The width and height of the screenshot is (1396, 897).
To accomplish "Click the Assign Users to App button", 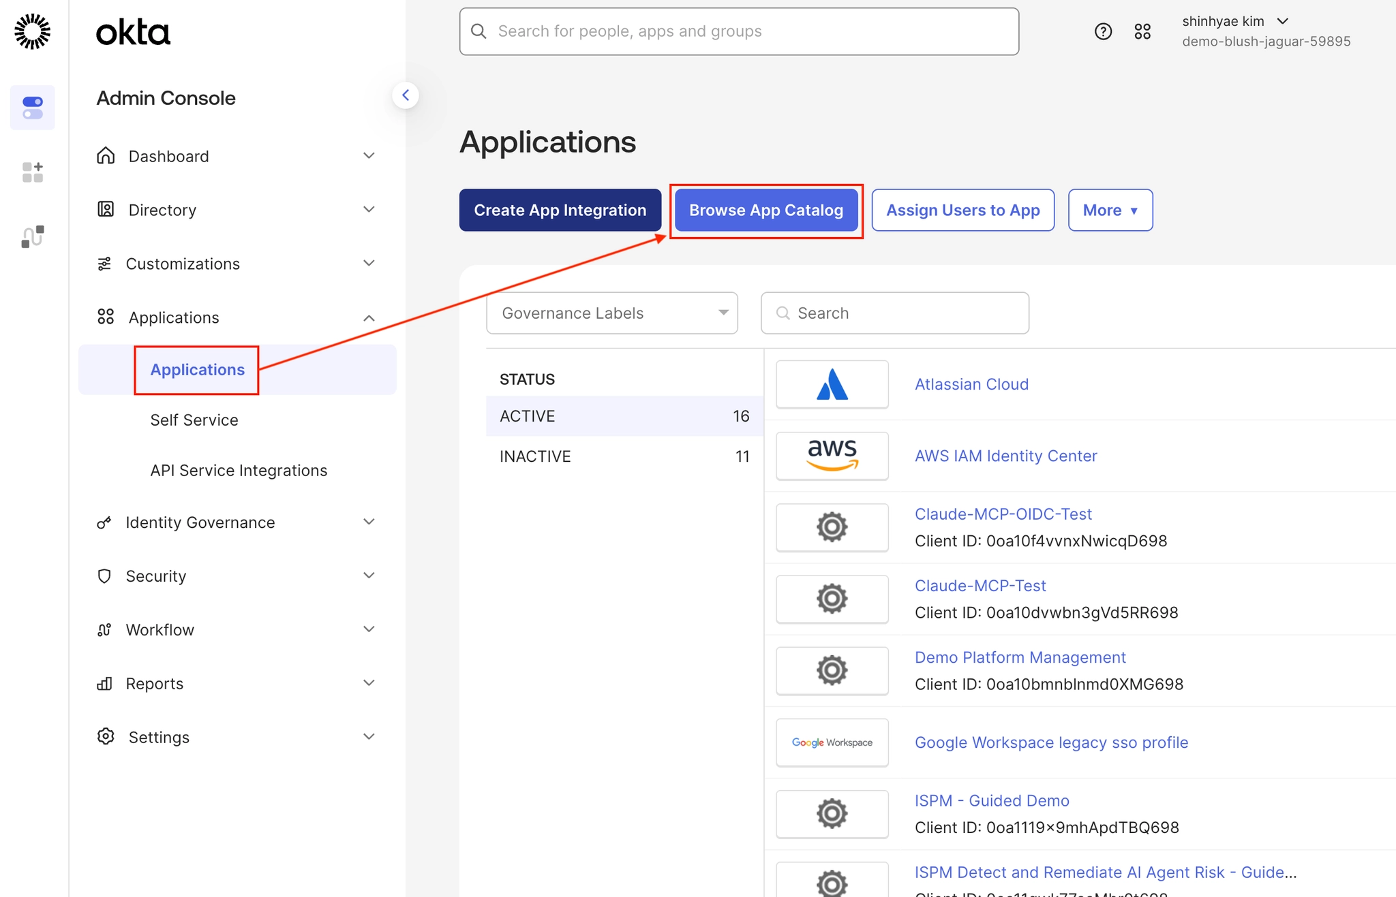I will point(963,210).
